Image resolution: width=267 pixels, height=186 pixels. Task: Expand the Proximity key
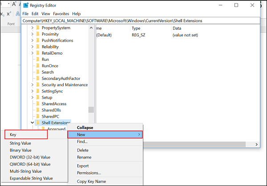[x=32, y=34]
